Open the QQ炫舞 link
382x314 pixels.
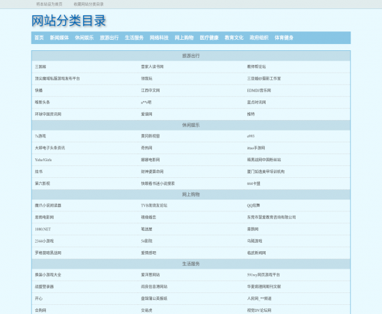[254, 206]
